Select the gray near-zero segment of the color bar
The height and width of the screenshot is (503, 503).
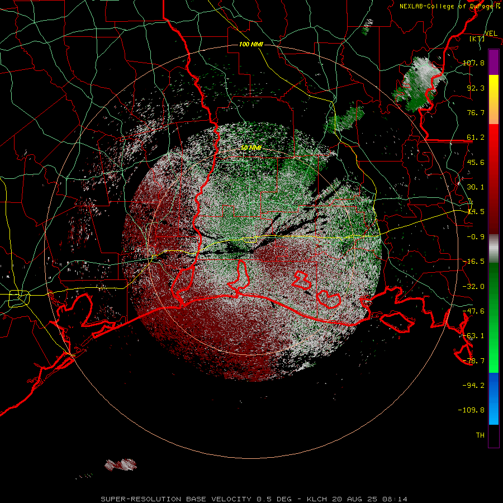pos(493,248)
